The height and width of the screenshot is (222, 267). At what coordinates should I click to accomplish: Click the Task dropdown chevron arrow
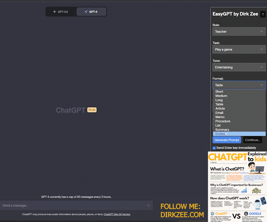pyautogui.click(x=262, y=49)
